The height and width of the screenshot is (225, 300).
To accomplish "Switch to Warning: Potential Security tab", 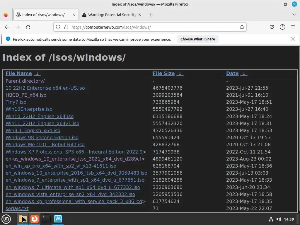I will (x=112, y=15).
